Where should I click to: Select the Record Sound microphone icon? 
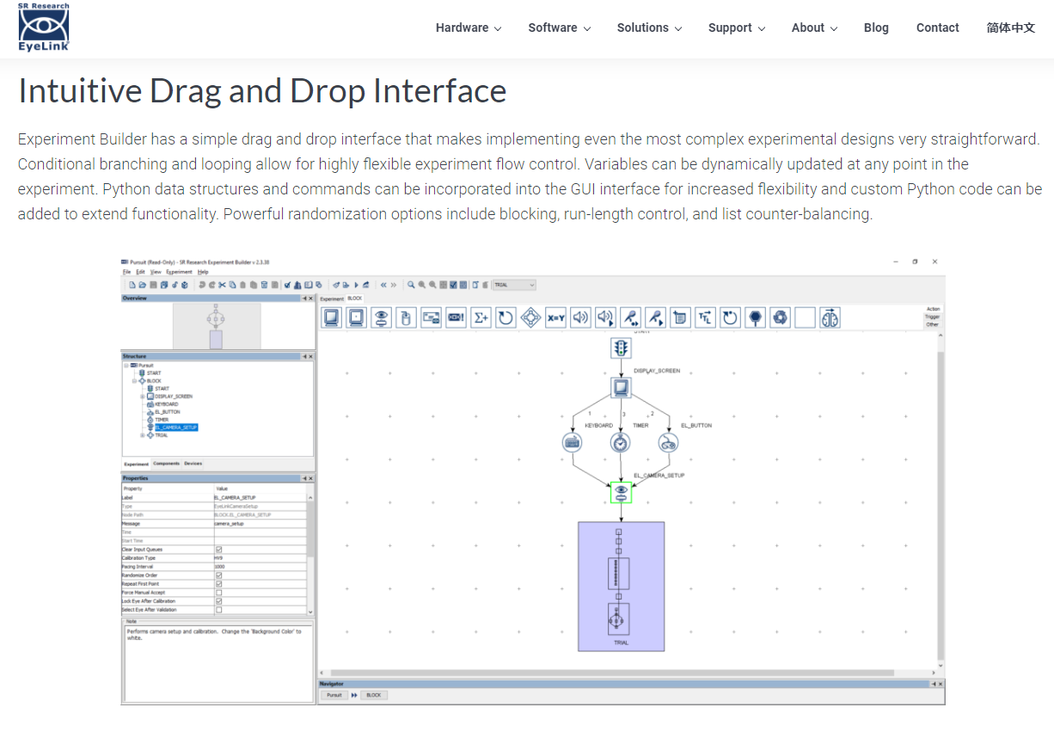coord(631,318)
